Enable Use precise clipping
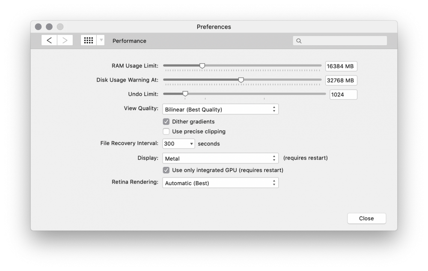Screen dimensions: 428x271 (166, 131)
